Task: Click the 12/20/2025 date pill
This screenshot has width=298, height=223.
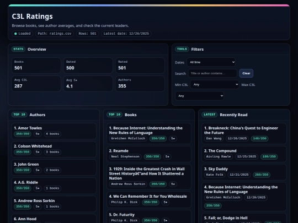Action: [256, 198]
